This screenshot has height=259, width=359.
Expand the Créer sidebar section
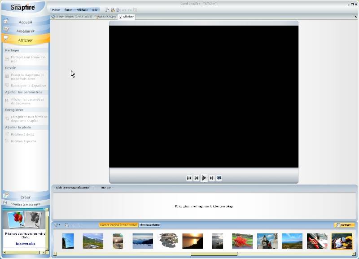25,197
